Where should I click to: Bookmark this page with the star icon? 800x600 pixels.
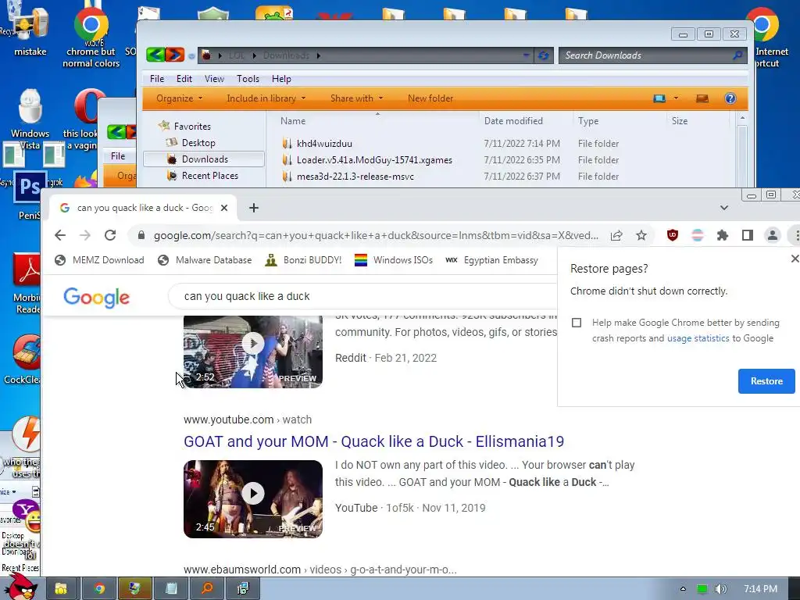[641, 235]
